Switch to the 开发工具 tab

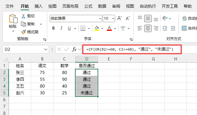170,6
